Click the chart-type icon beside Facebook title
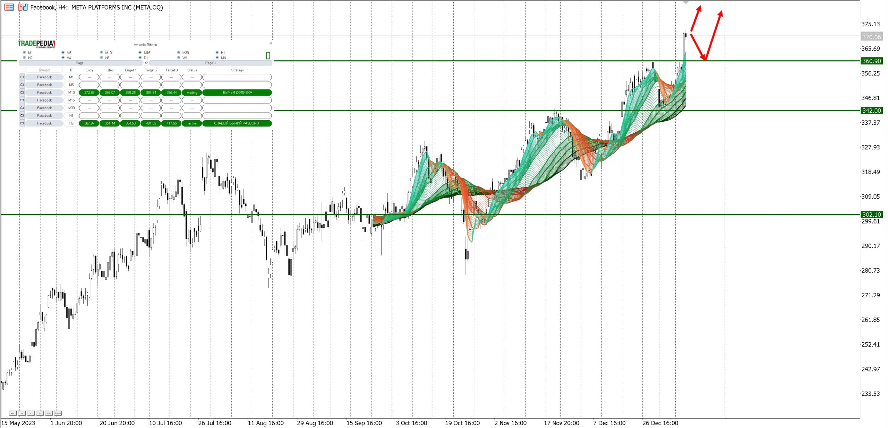 (x=23, y=7)
